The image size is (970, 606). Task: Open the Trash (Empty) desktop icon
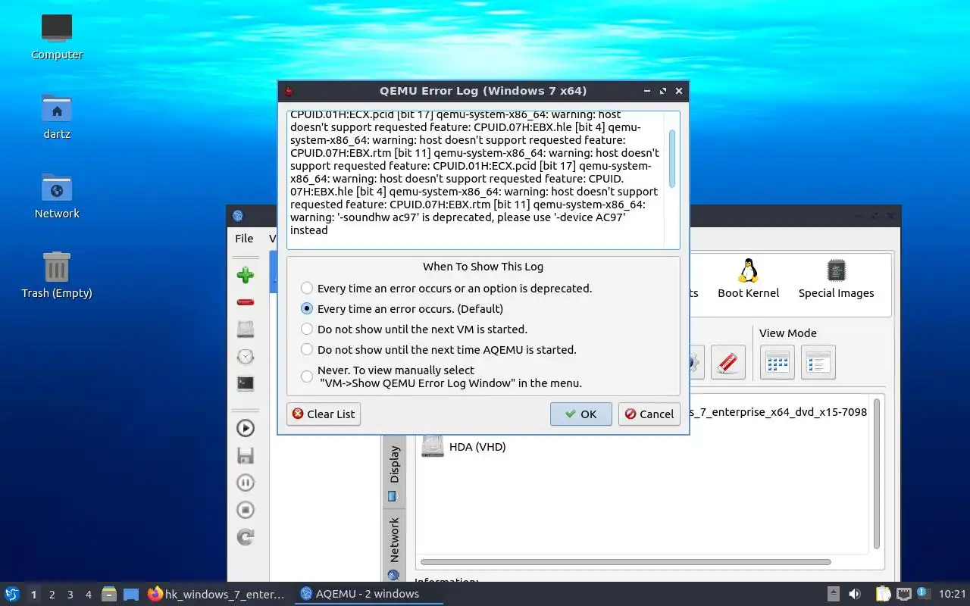pyautogui.click(x=57, y=275)
